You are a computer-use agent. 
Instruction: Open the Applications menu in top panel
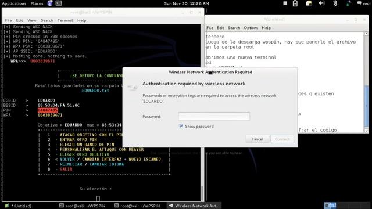point(14,3)
